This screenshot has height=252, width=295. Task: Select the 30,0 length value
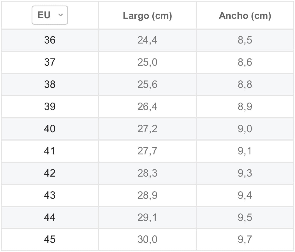pyautogui.click(x=147, y=240)
